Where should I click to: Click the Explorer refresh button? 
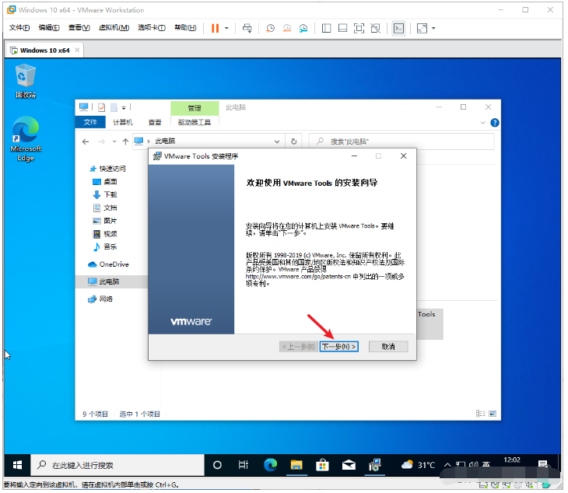click(293, 142)
